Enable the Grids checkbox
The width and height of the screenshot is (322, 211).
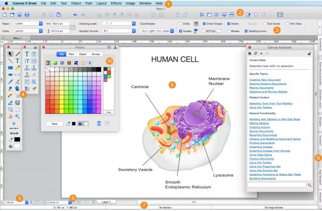click(x=181, y=23)
